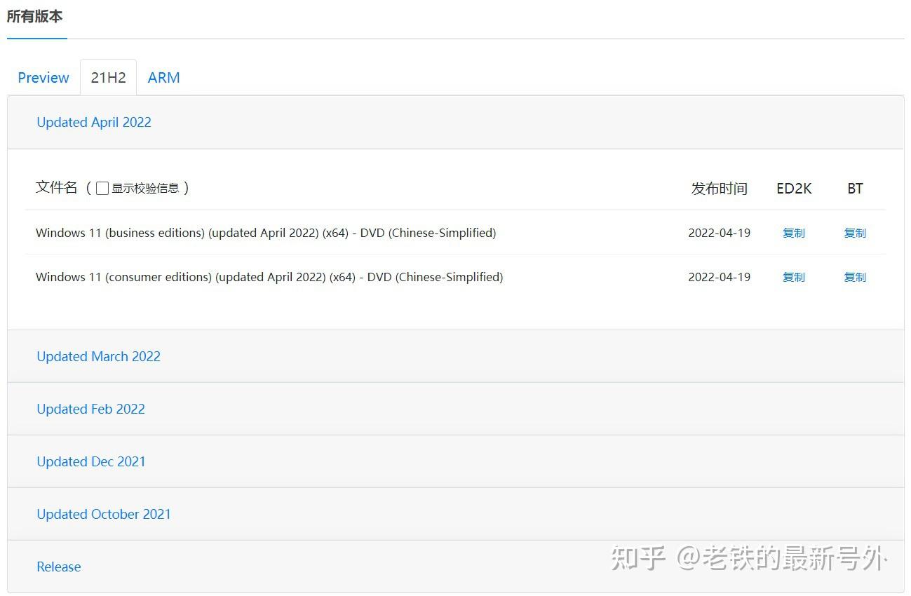Copy ED2K link for consumer editions
Image resolution: width=911 pixels, height=596 pixels.
tap(794, 277)
